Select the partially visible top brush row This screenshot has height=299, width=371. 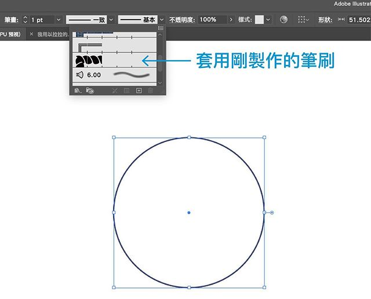[114, 35]
